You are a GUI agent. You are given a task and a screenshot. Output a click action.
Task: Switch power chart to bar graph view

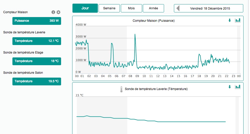238,20
